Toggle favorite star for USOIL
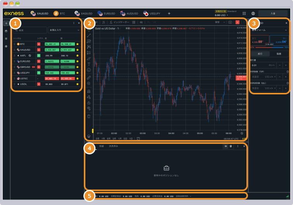Viewport: 293px width, 205px height. (x=77, y=84)
